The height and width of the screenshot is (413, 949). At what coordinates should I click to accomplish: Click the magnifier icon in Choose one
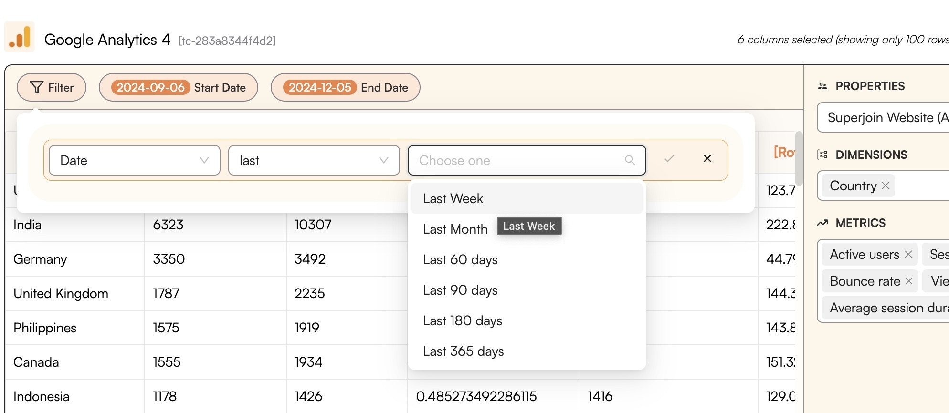coord(630,160)
